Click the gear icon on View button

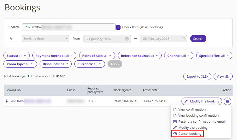(227, 76)
